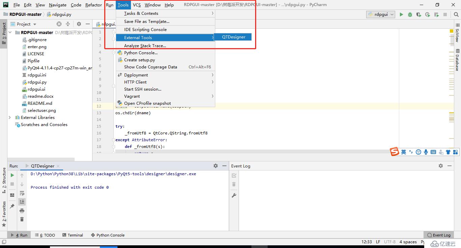Open the Sogou soft keyboard icon
The image size is (461, 248).
click(433, 152)
